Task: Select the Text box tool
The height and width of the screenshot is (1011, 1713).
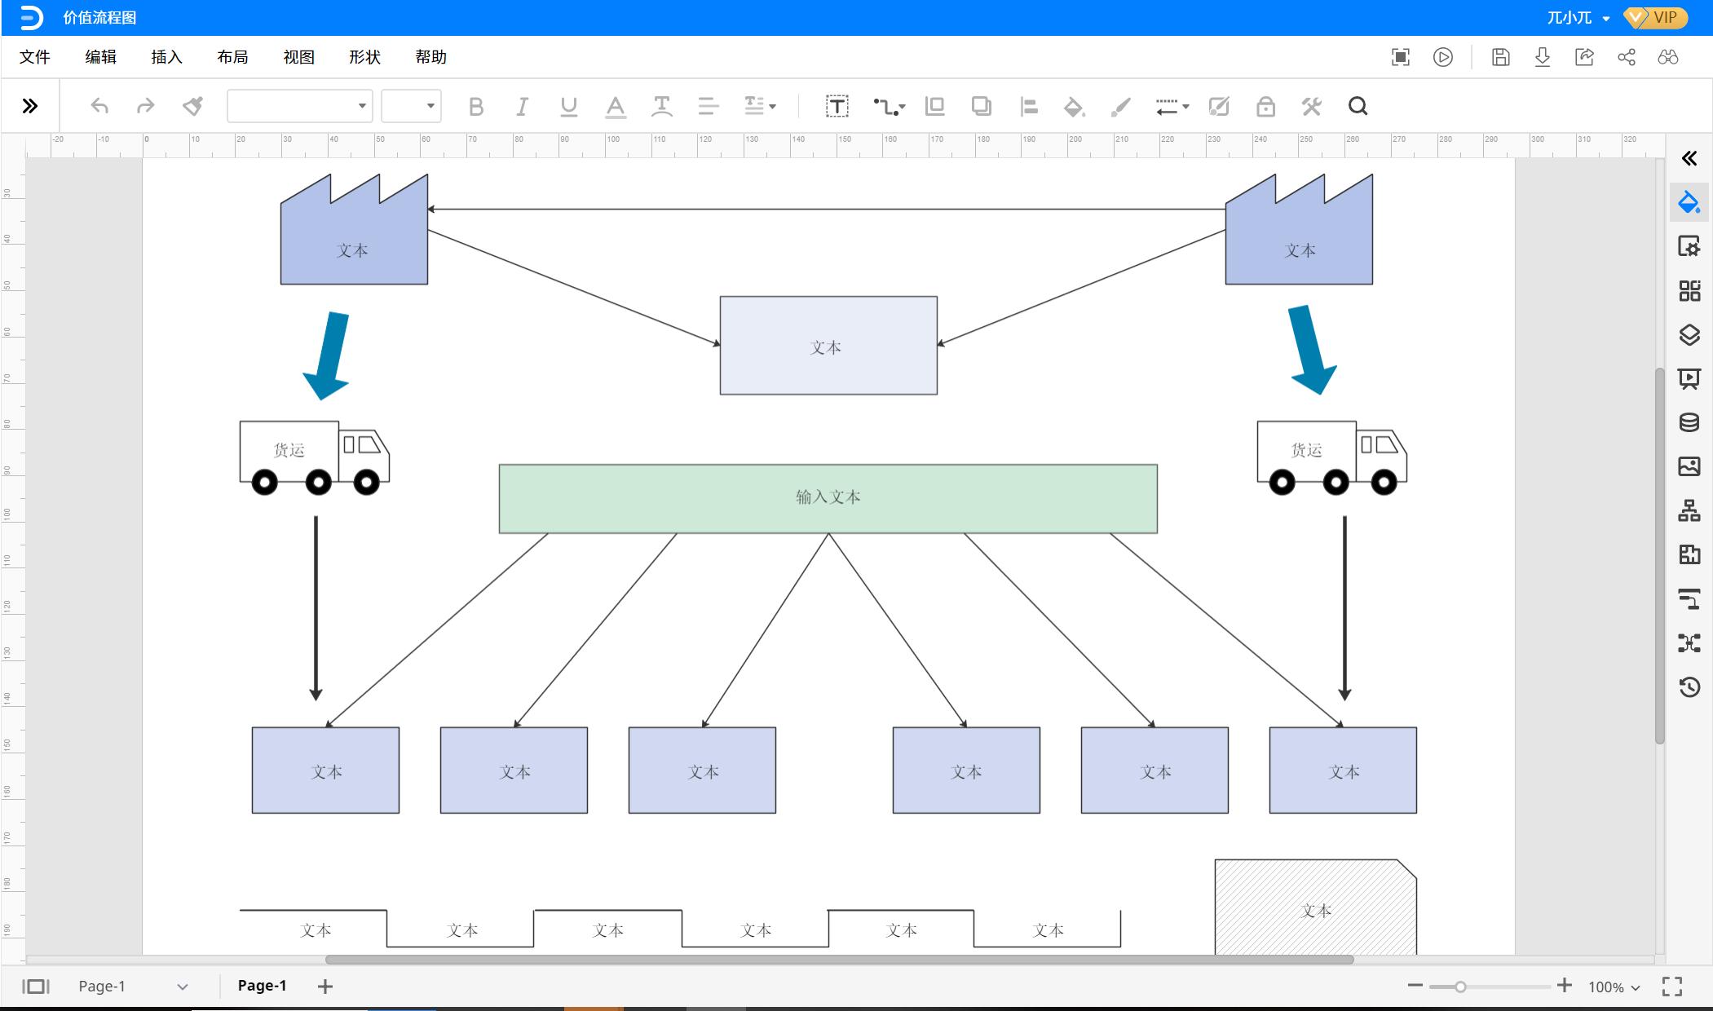Action: (837, 106)
